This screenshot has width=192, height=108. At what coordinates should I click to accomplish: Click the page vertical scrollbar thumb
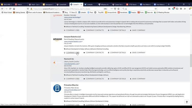pos(191,61)
